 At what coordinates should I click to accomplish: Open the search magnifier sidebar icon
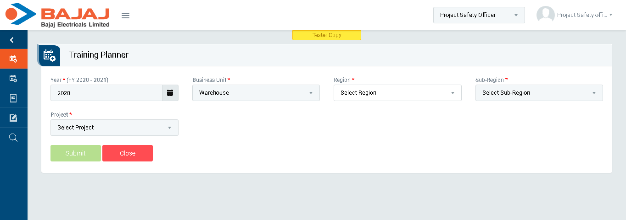tap(13, 138)
